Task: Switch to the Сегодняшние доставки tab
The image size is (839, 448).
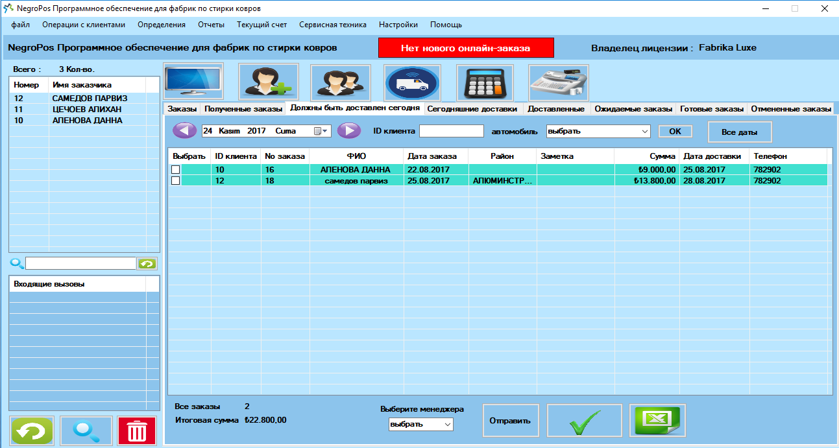Action: click(x=472, y=109)
